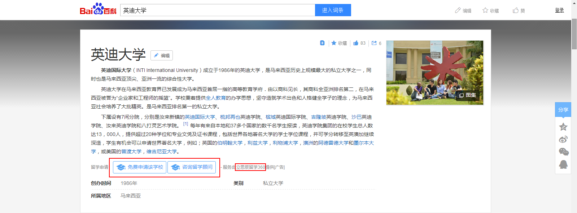
Task: Open the 澳洲 link
Action: point(308,143)
